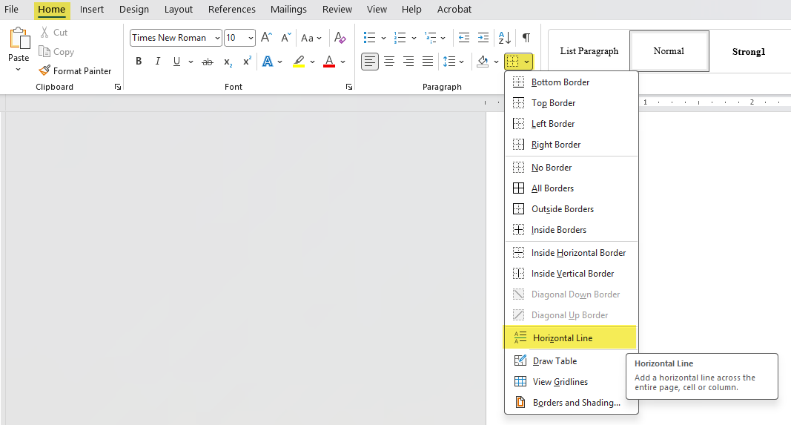Image resolution: width=791 pixels, height=425 pixels.
Task: Switch to the Acrobat tab
Action: click(454, 9)
